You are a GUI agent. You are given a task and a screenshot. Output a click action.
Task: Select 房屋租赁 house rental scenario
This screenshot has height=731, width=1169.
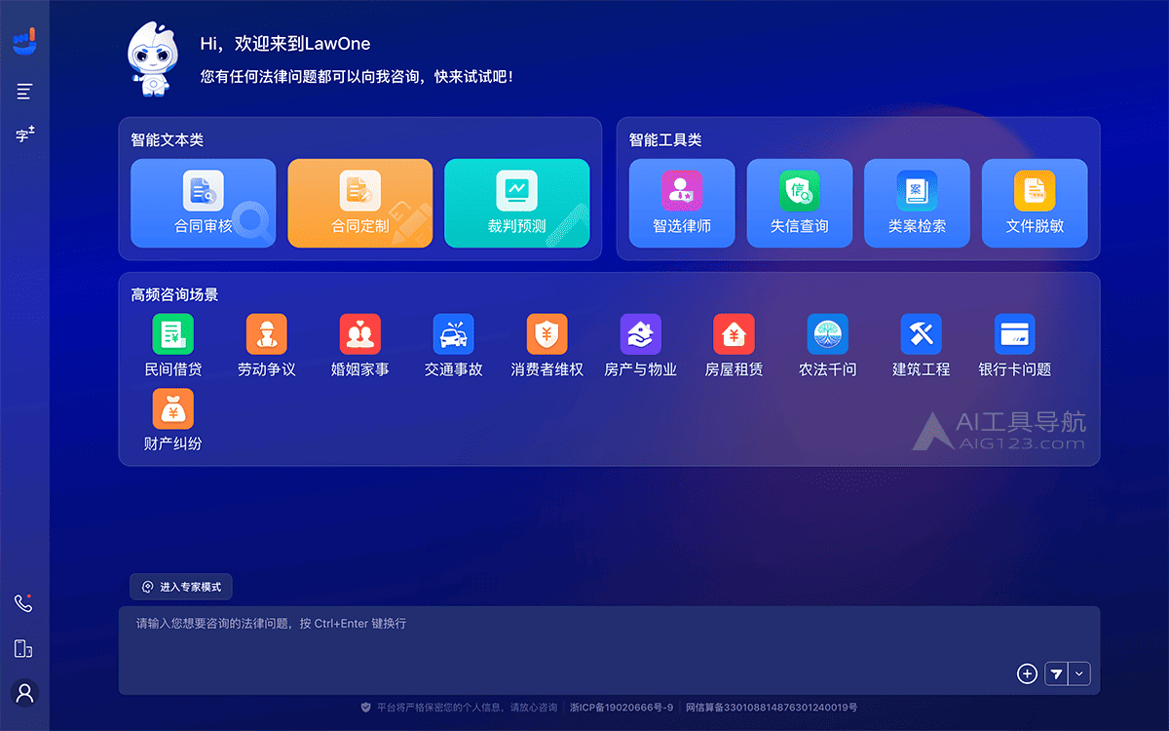pos(735,346)
